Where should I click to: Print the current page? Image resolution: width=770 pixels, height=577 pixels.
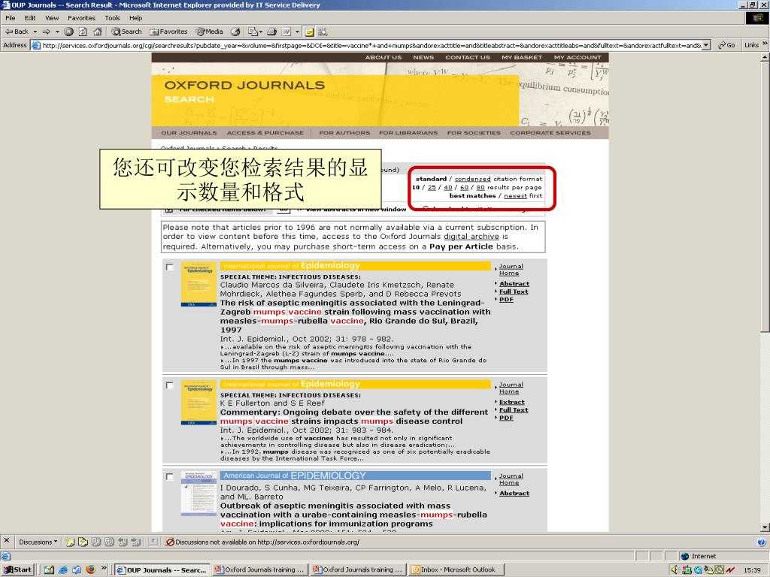click(x=271, y=32)
